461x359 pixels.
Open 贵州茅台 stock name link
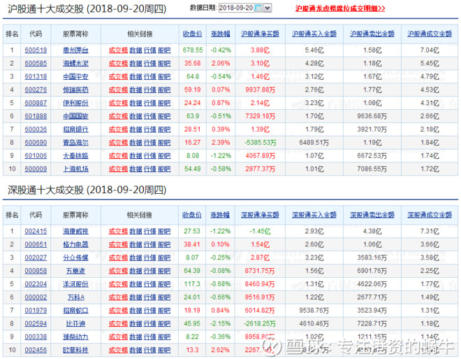coord(75,50)
